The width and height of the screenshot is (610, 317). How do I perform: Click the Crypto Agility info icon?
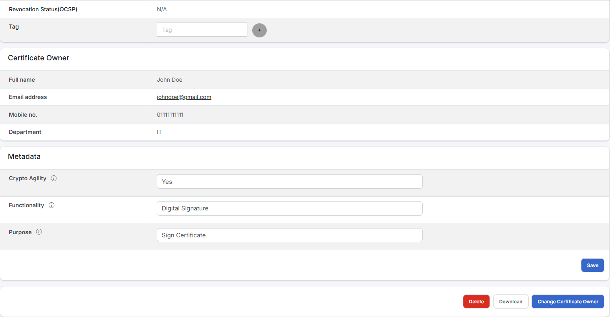pos(54,178)
